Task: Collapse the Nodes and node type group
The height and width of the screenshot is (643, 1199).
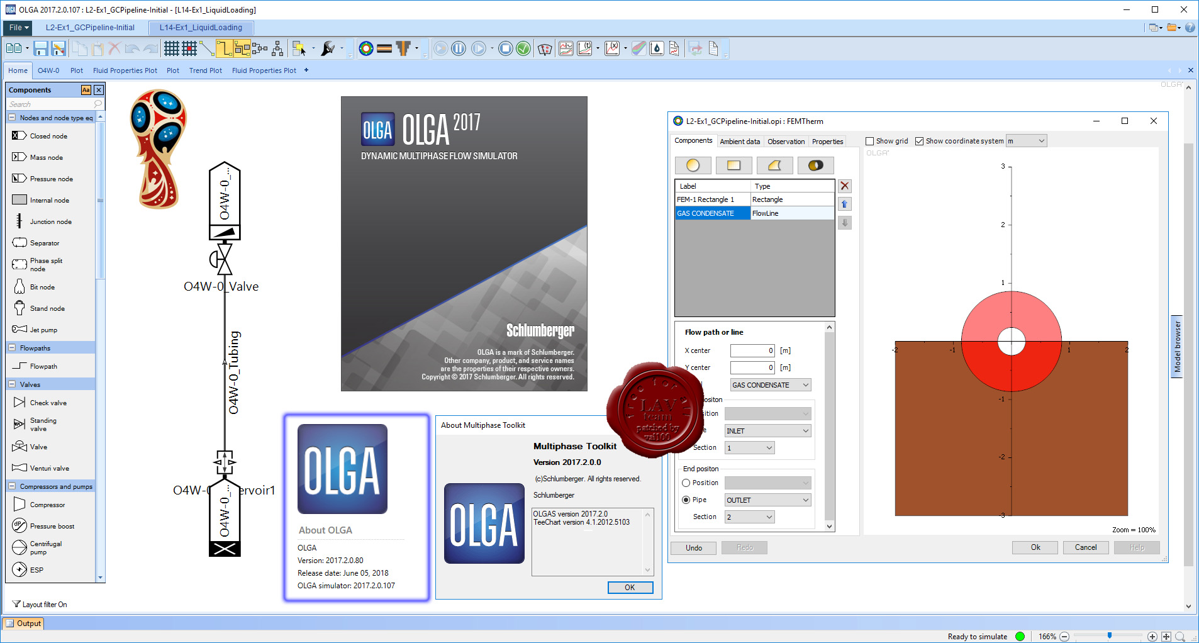Action: coord(12,118)
